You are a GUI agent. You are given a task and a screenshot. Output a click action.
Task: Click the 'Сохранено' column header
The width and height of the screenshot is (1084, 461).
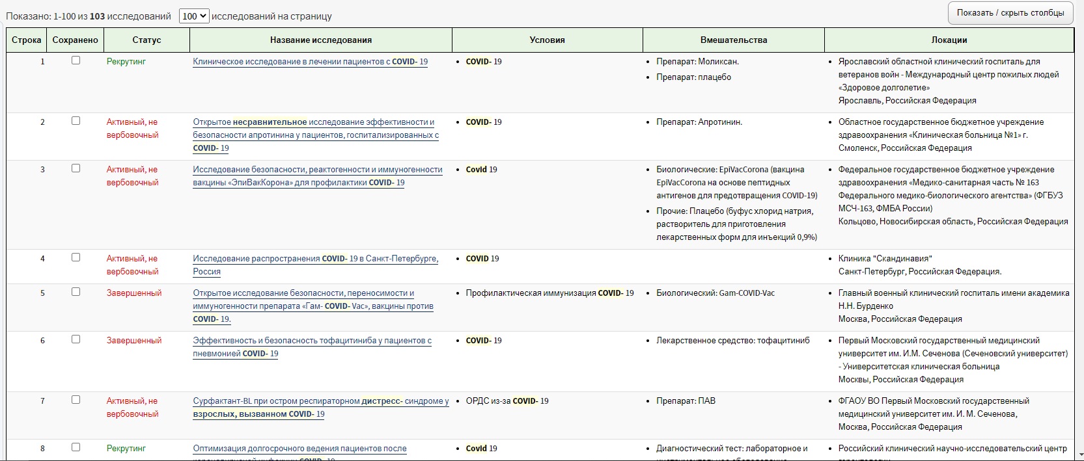pyautogui.click(x=76, y=40)
